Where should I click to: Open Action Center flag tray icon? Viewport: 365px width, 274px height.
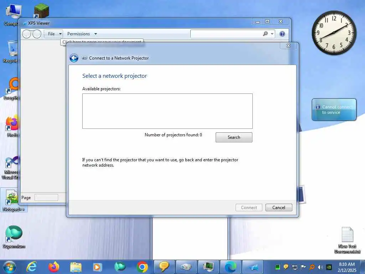pyautogui.click(x=303, y=267)
